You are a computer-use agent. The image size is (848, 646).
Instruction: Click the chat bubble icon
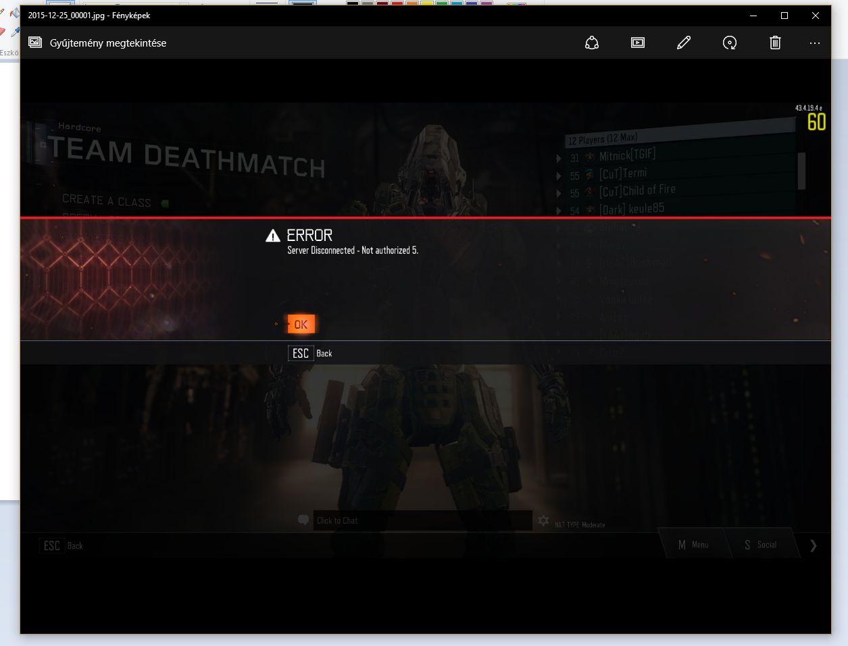(x=303, y=520)
